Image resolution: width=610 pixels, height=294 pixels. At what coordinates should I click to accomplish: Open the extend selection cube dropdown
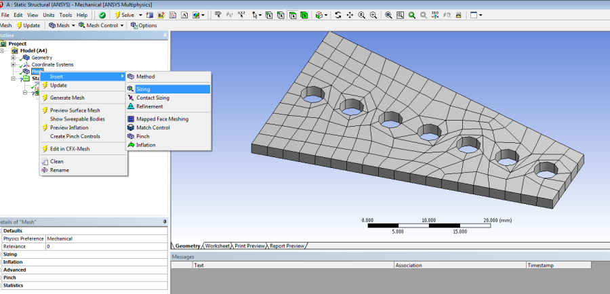point(325,15)
